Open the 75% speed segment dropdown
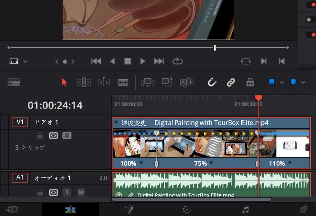Image resolution: width=316 pixels, height=216 pixels. (211, 163)
